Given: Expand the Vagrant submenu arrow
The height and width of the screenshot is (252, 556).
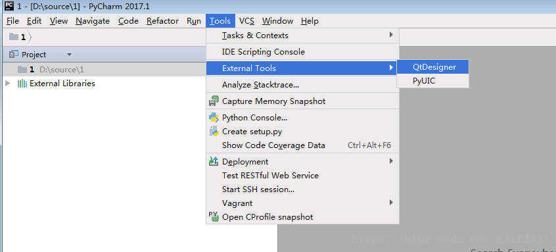Looking at the screenshot, I should pos(391,203).
